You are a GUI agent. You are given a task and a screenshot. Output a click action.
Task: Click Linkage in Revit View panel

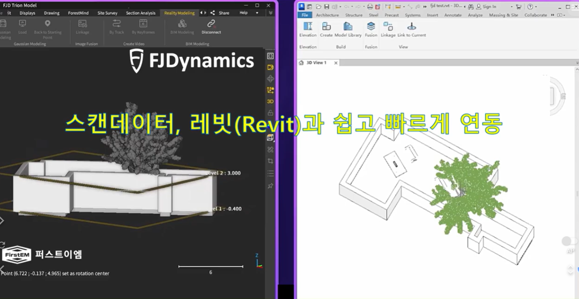point(388,29)
